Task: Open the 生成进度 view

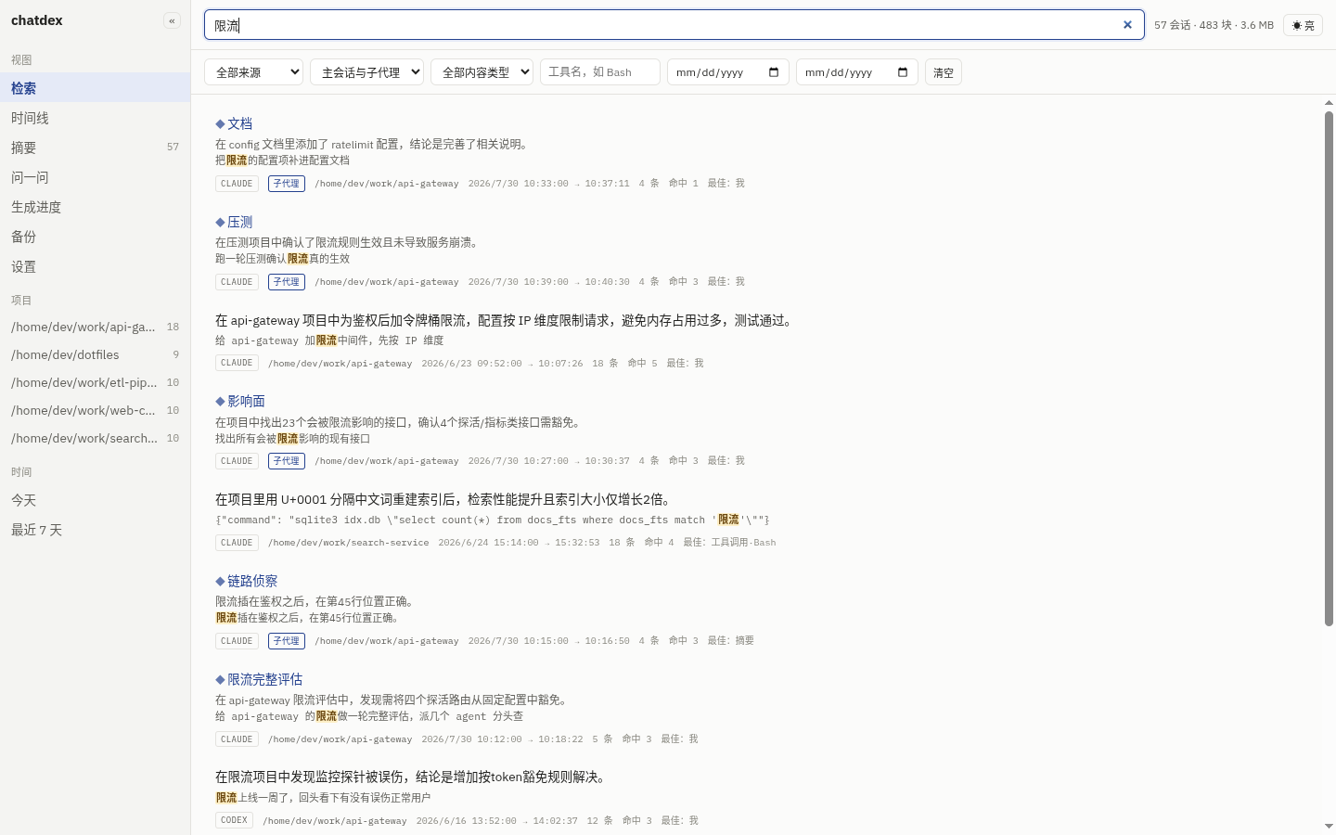Action: click(96, 207)
